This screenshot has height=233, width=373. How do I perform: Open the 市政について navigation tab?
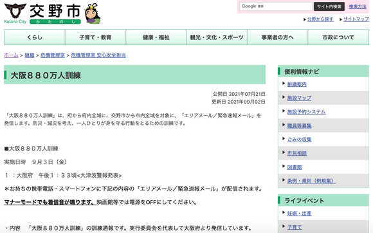338,37
